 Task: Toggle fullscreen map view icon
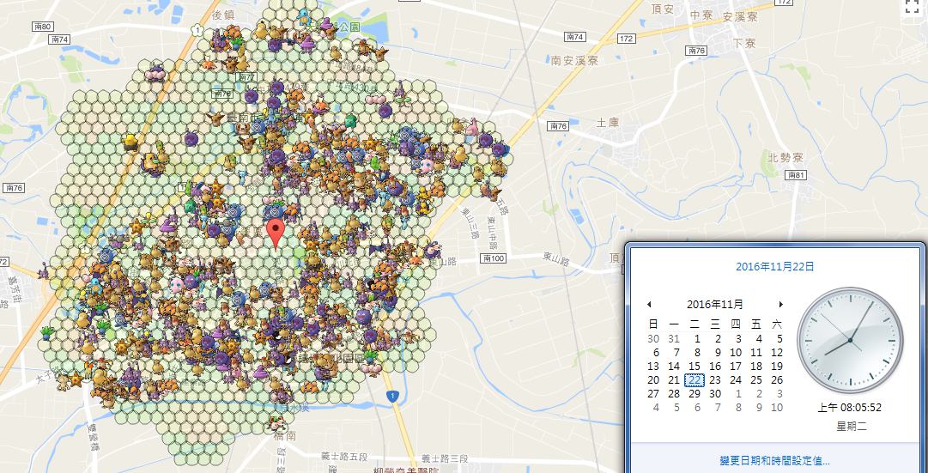point(912,7)
